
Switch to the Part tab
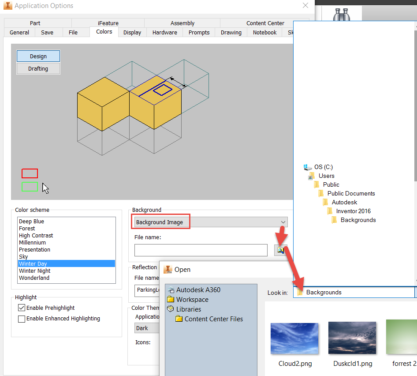pos(35,23)
